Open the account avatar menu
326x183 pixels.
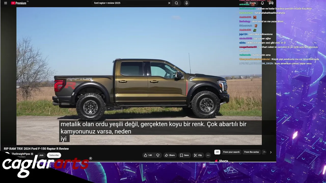coord(271,3)
